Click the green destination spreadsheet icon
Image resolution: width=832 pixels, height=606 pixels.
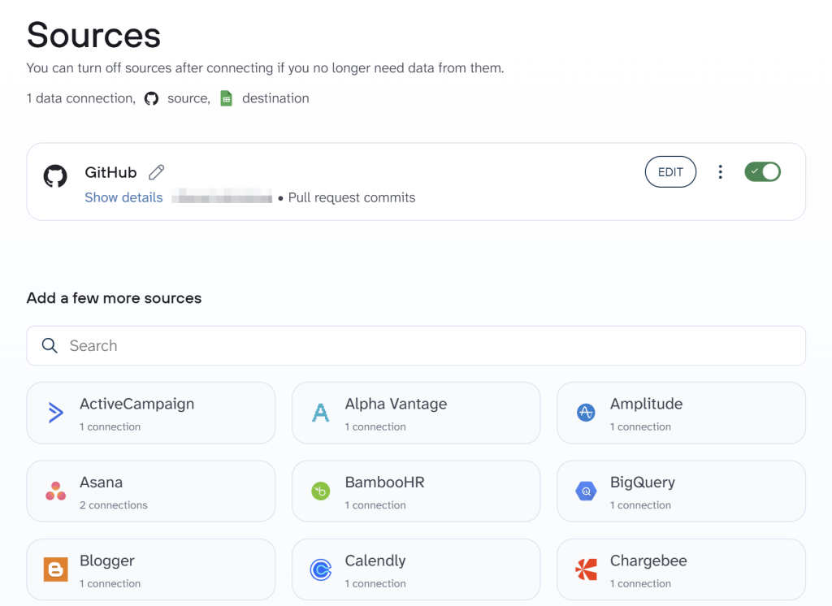point(227,97)
